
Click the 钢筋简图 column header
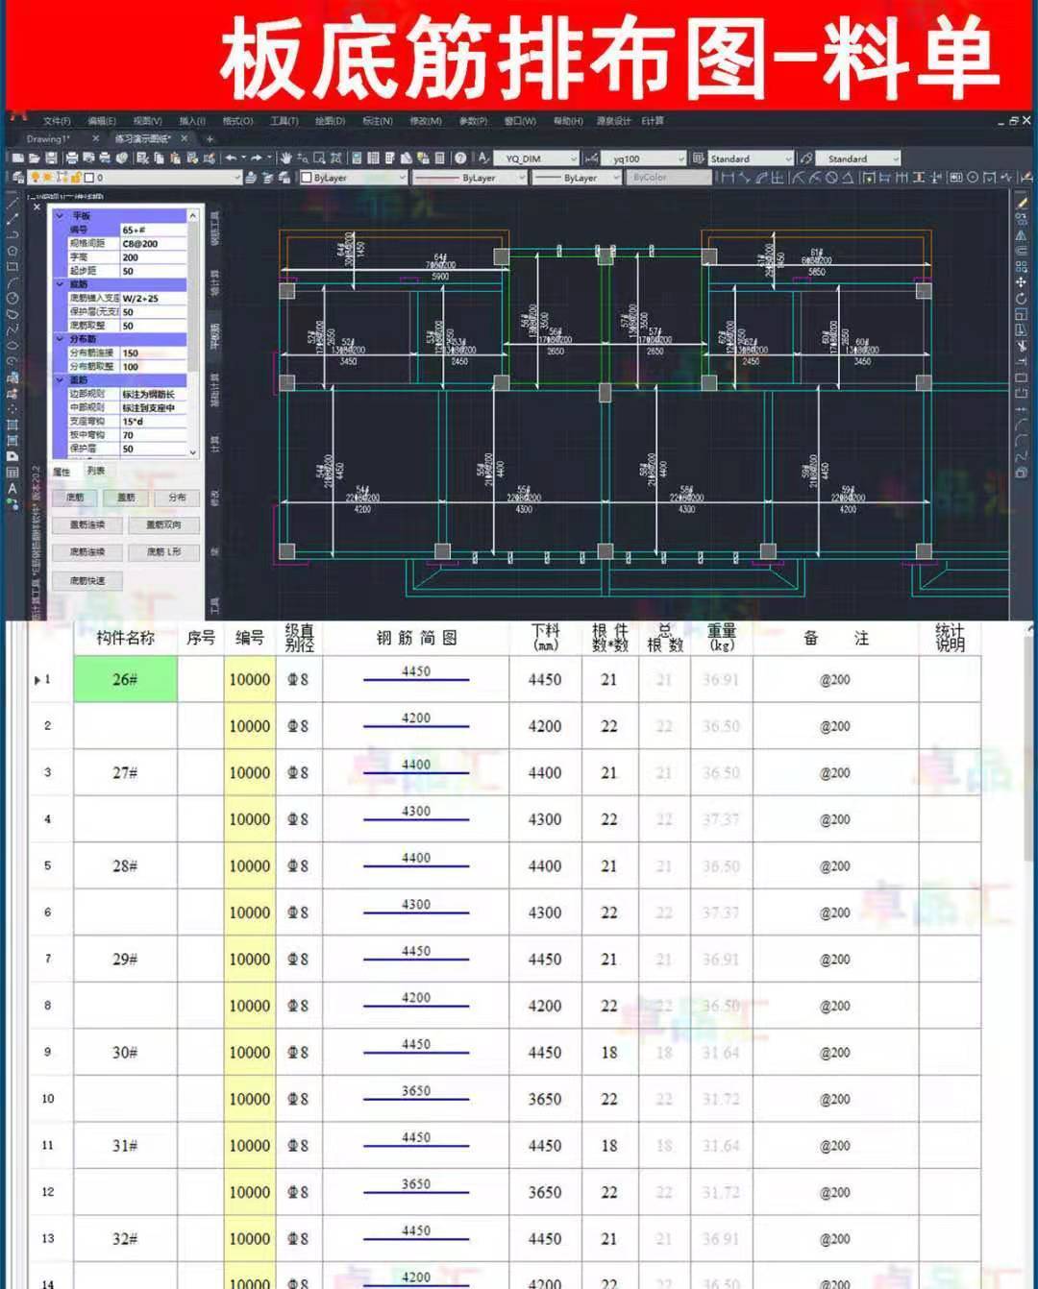[x=416, y=638]
